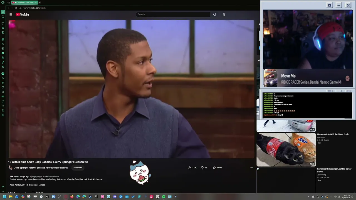Open File Explorer from the taskbar
The image size is (356, 200).
11,197
